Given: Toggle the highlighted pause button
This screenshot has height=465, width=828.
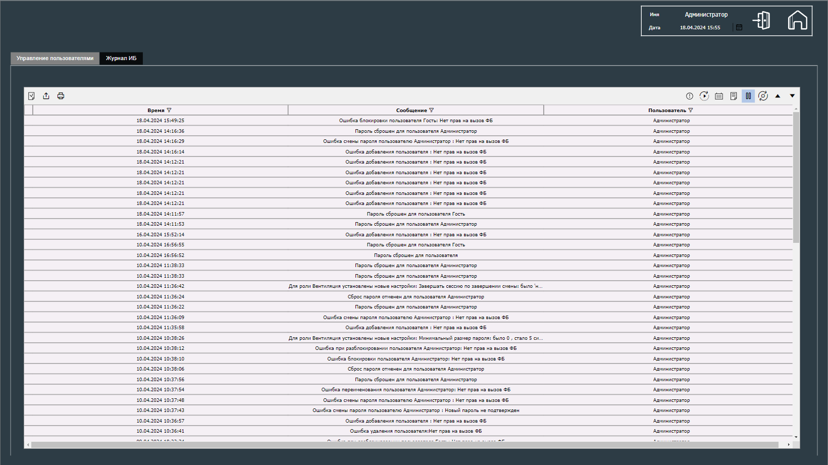Looking at the screenshot, I should click(748, 96).
